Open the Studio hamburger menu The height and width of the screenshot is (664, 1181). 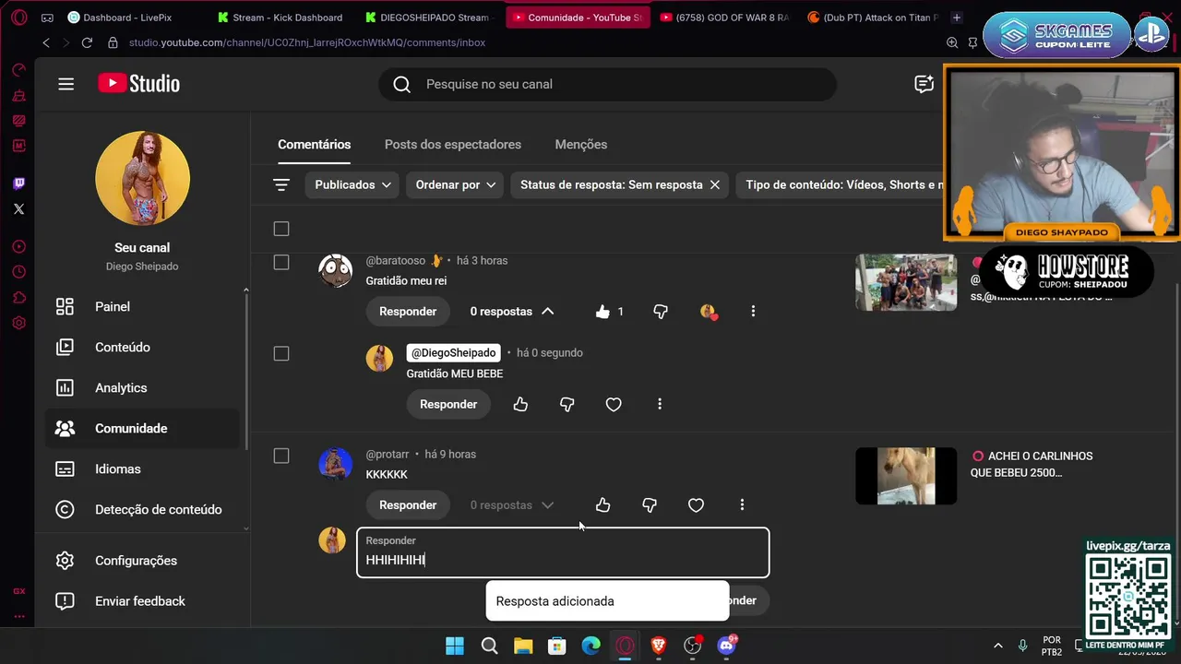(66, 84)
